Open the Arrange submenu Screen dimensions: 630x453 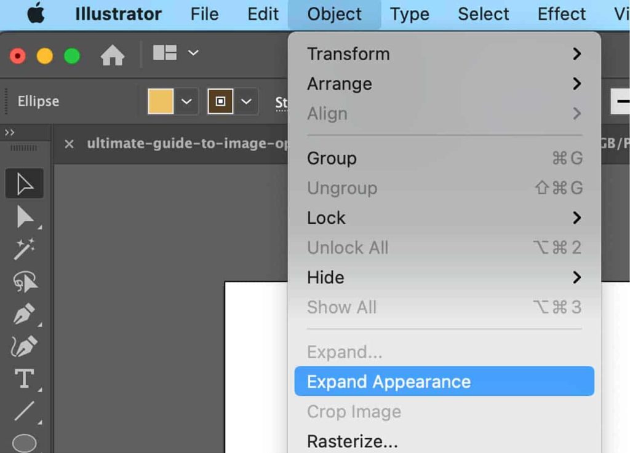pos(444,84)
